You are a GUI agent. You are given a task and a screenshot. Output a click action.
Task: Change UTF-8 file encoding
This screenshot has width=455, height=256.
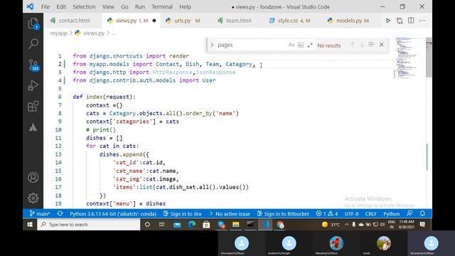(x=351, y=214)
